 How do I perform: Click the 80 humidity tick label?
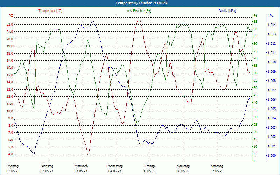[x=255, y=44]
